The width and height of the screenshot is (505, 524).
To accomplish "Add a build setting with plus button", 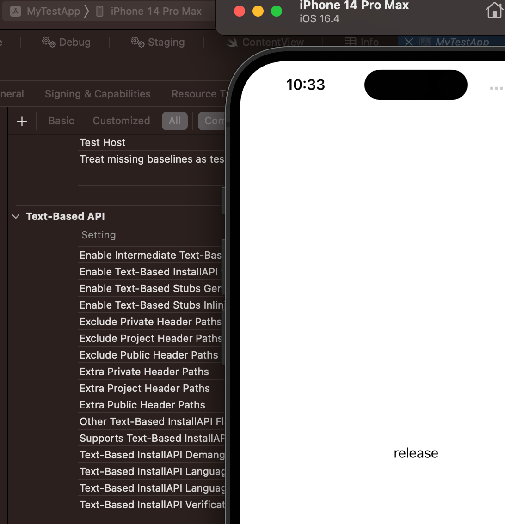I will click(22, 121).
